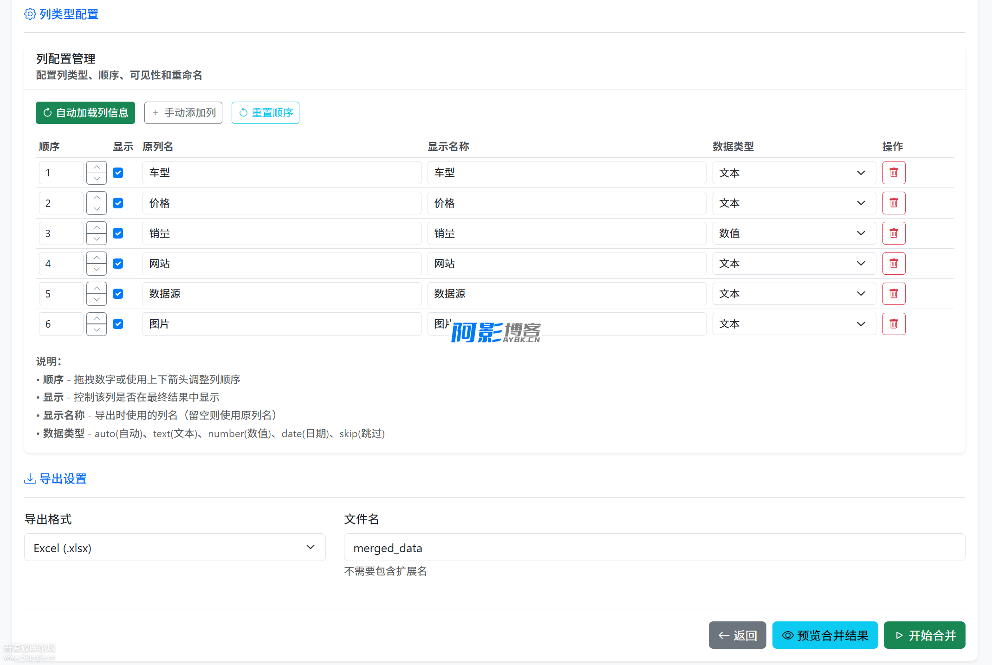Move 车型 row down one position
This screenshot has height=665, width=992.
click(97, 179)
